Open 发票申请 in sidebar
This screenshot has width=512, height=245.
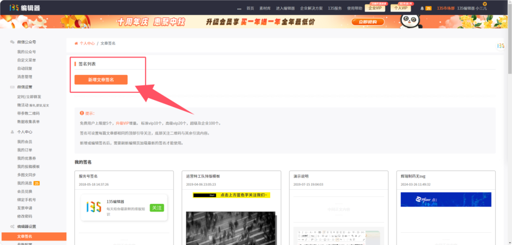[25, 208]
